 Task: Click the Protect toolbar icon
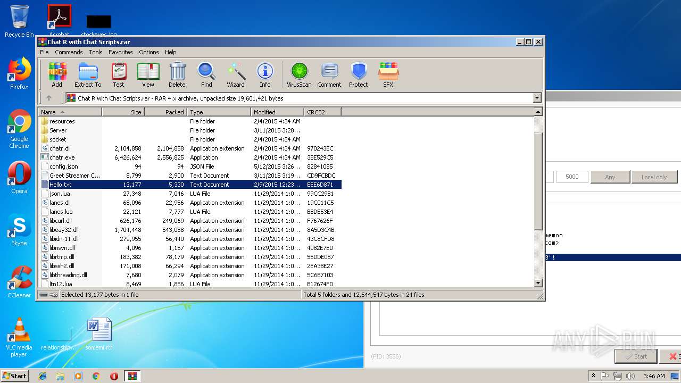(x=359, y=74)
